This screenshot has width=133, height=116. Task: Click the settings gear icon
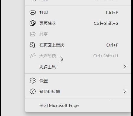click(x=32, y=81)
